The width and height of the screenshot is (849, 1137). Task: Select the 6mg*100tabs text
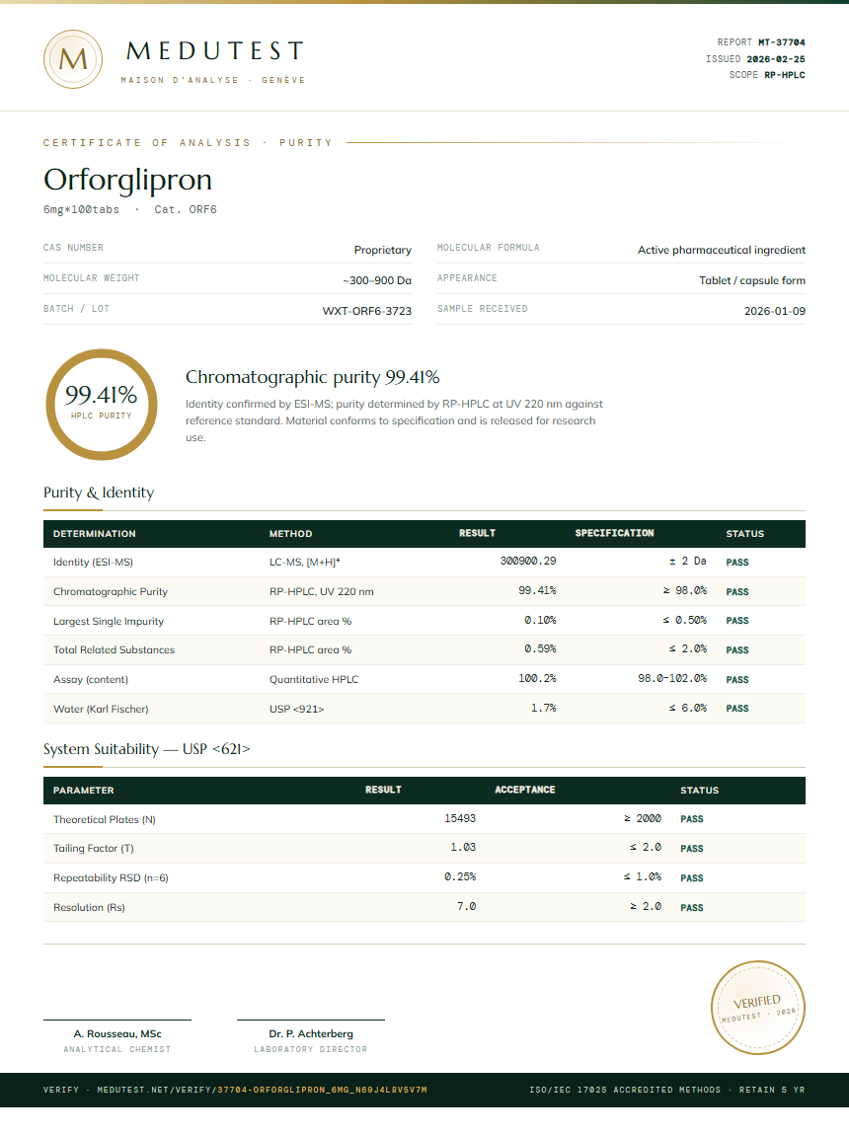pyautogui.click(x=81, y=209)
